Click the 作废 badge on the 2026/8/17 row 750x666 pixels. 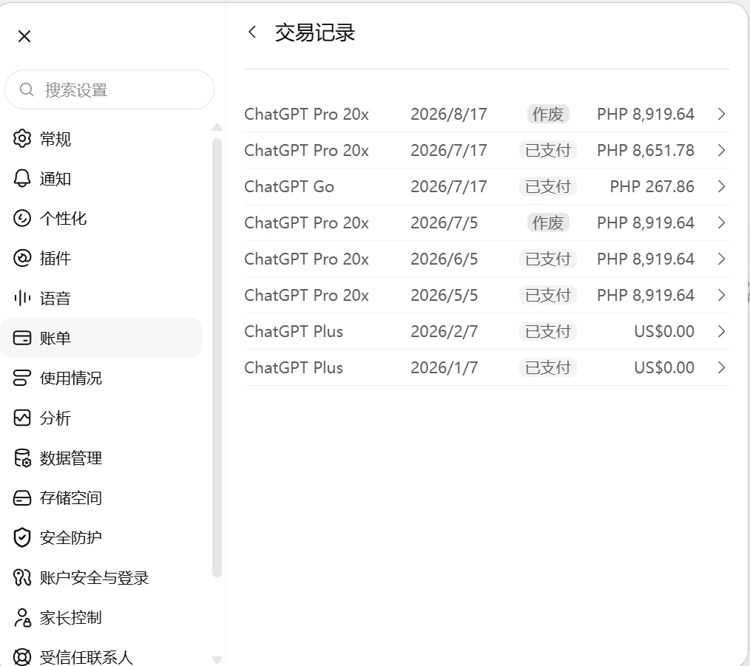[x=548, y=114]
